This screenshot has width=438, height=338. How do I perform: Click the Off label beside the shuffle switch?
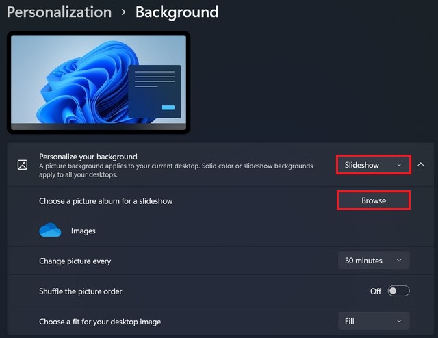click(376, 291)
